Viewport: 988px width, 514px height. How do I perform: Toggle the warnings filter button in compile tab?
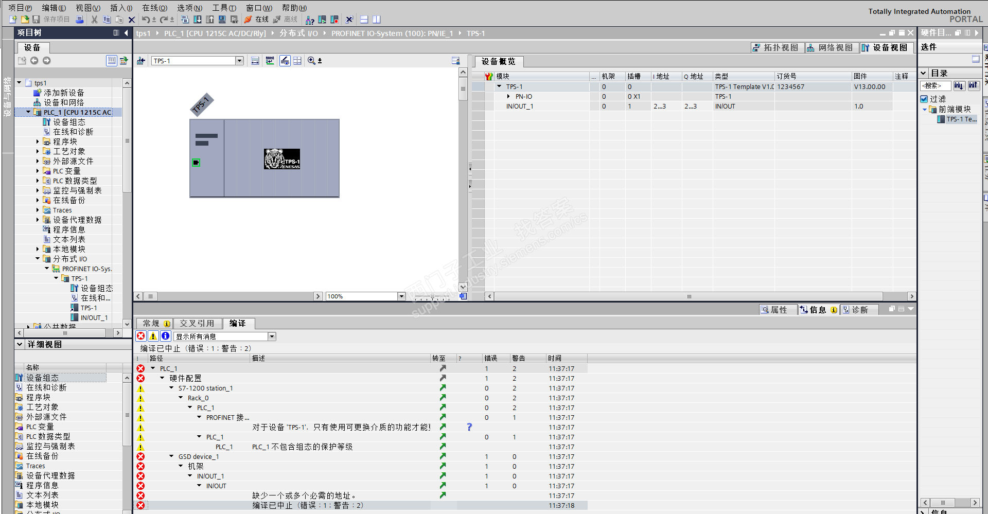tap(153, 336)
